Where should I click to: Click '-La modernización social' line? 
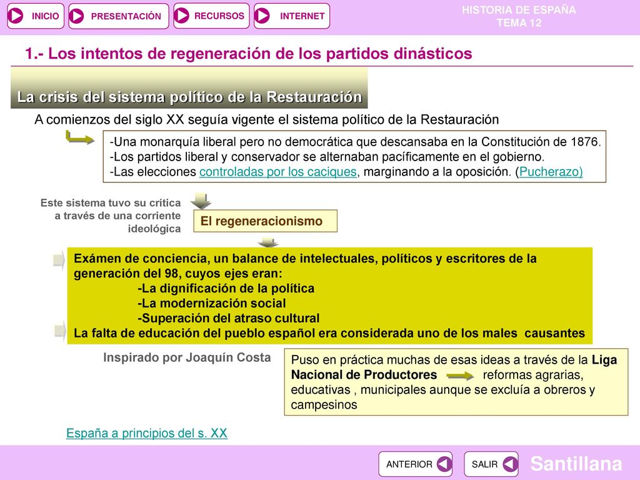[x=211, y=303]
